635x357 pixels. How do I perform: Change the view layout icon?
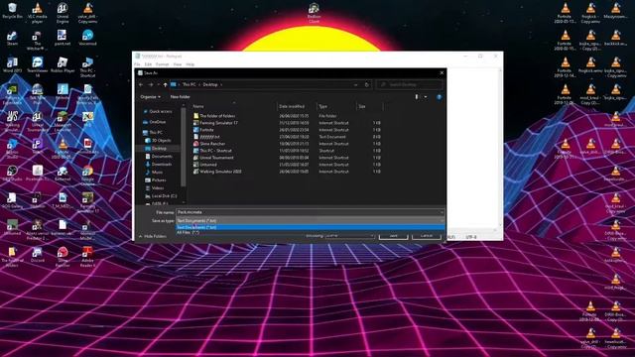417,97
